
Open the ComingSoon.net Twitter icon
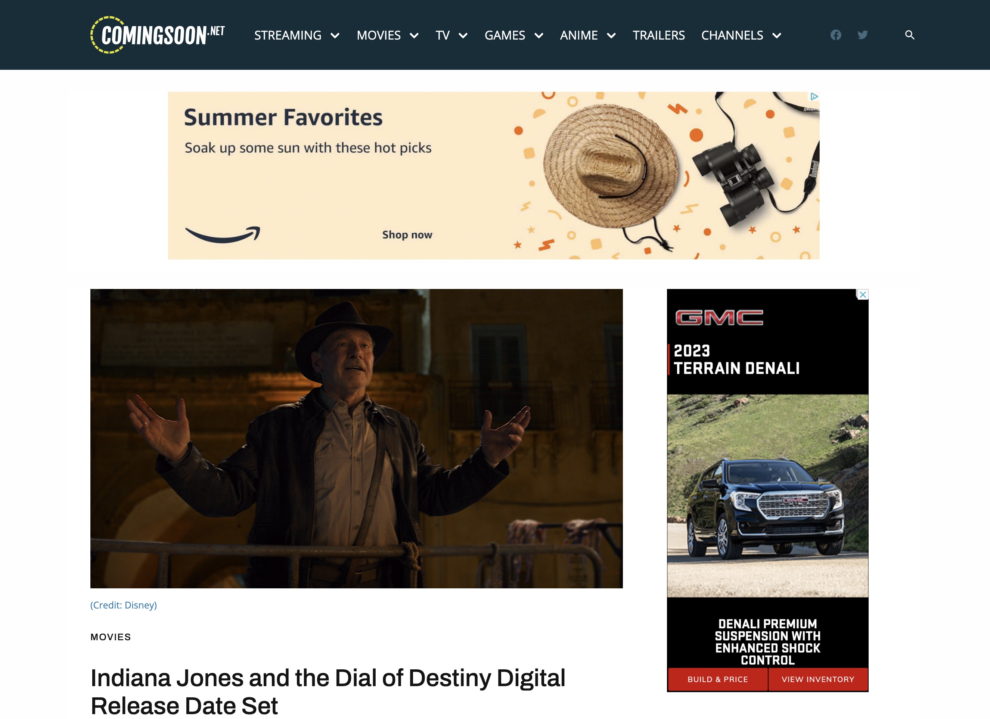[x=862, y=35]
